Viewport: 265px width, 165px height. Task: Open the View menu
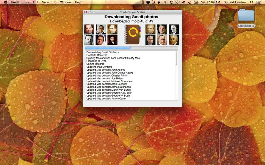click(45, 2)
